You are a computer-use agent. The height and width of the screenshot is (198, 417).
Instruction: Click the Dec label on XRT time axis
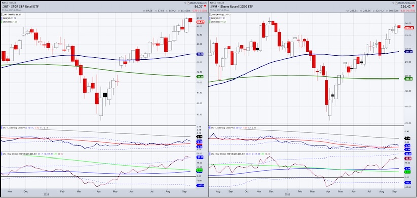click(26, 191)
